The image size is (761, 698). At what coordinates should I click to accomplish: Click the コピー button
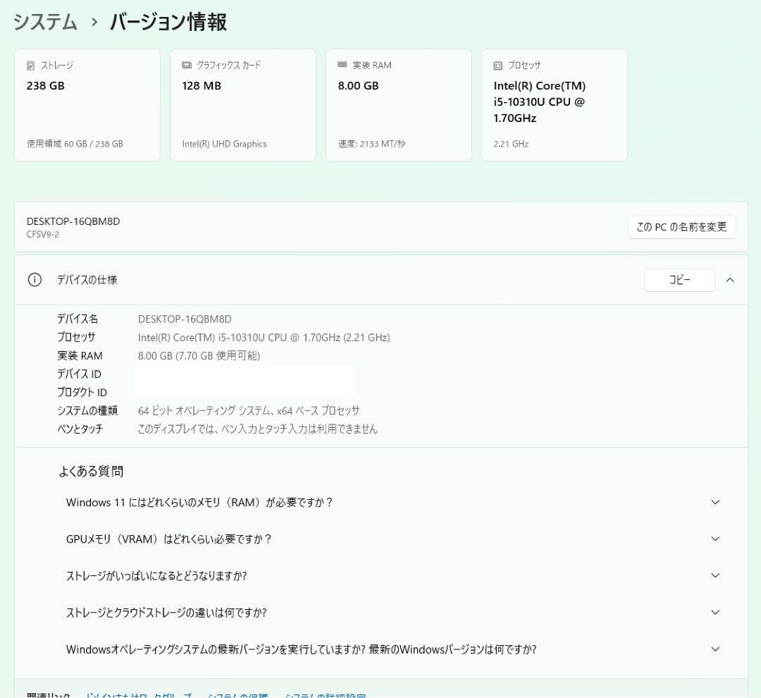click(x=679, y=280)
